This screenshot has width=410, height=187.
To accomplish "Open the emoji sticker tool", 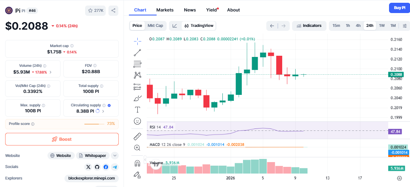I will (137, 121).
